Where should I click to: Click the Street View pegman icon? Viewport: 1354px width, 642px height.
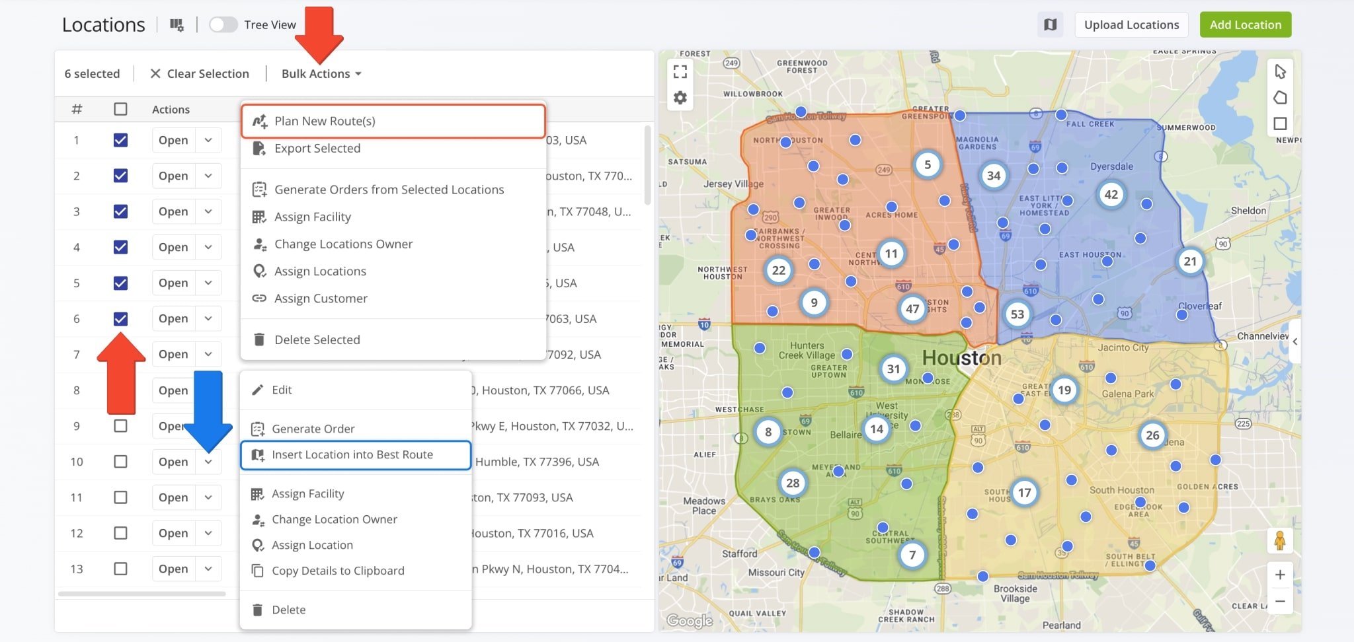[1280, 541]
